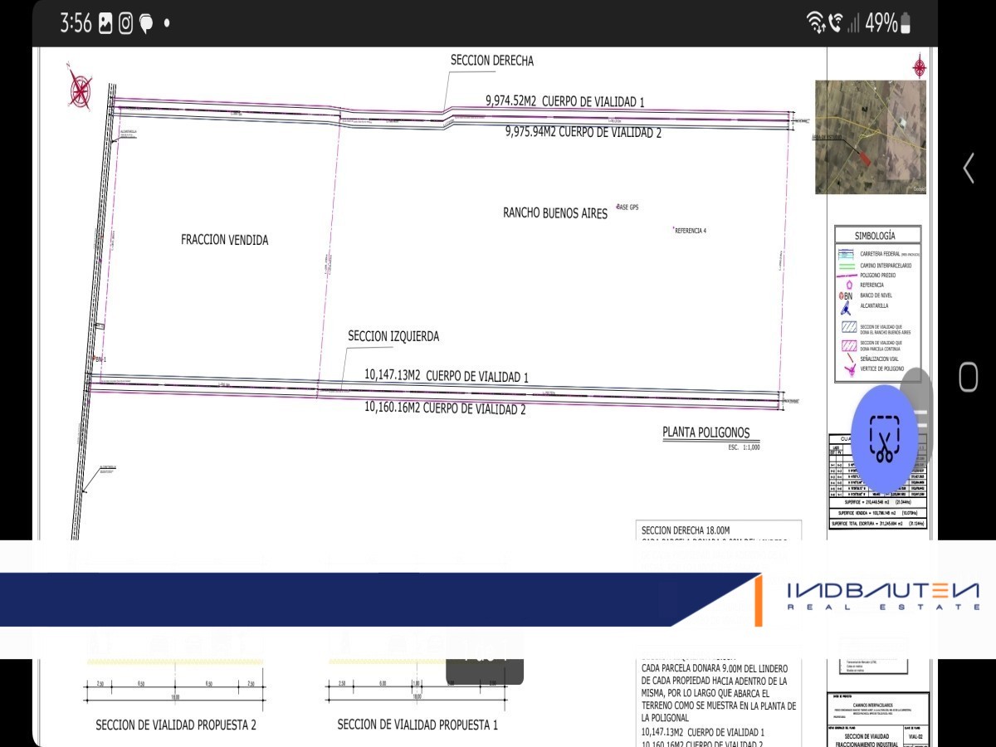The image size is (996, 747).
Task: Click the 9,974.52M2 CUERPO DE VIALIDAD 1 label
Action: (565, 101)
